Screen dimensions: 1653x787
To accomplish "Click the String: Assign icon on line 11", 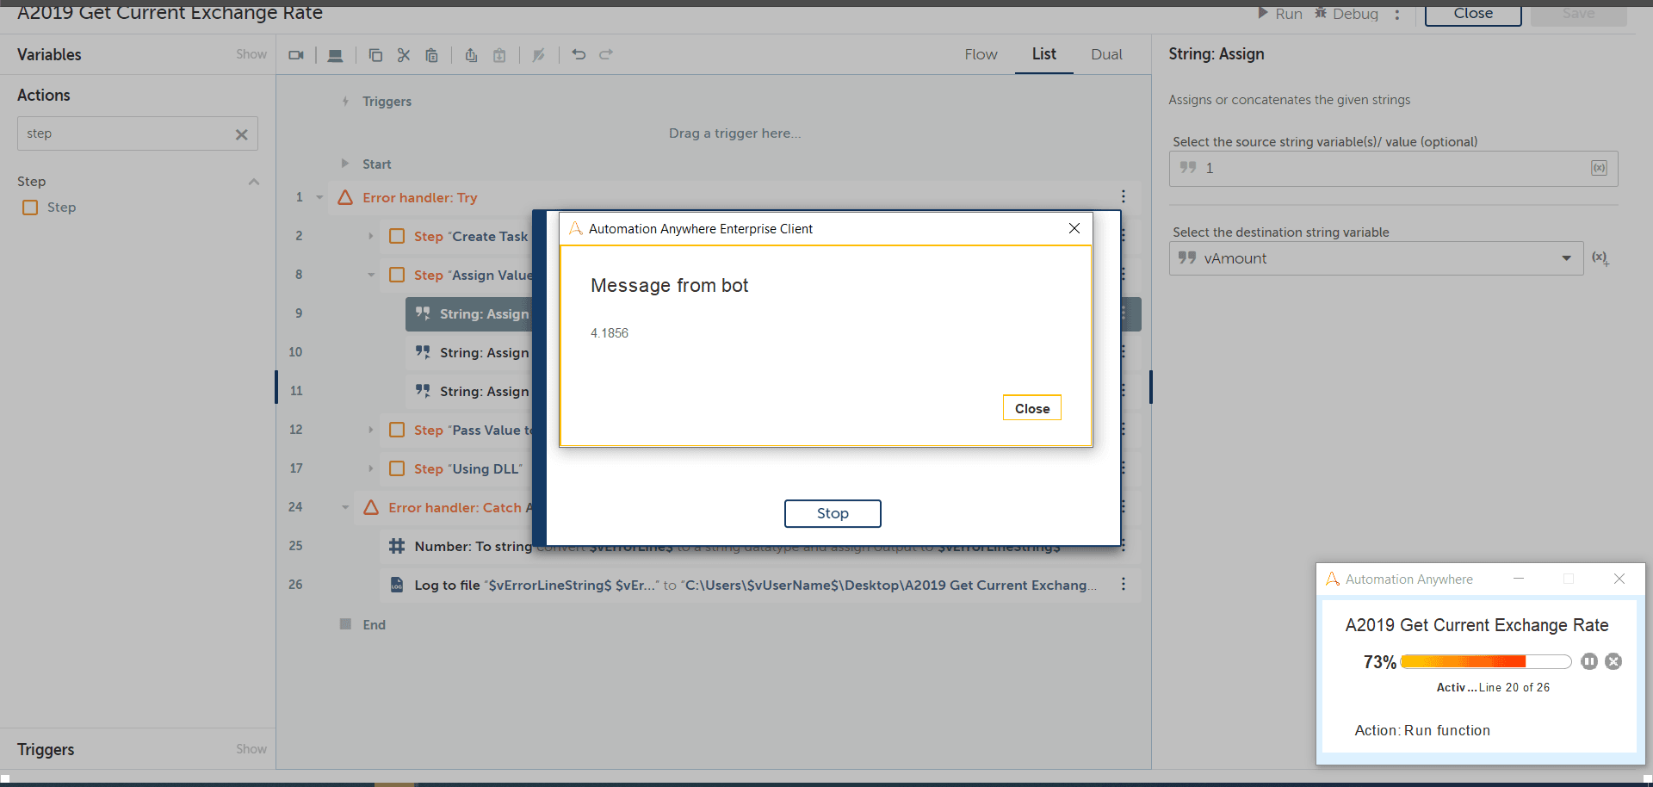I will (x=423, y=391).
